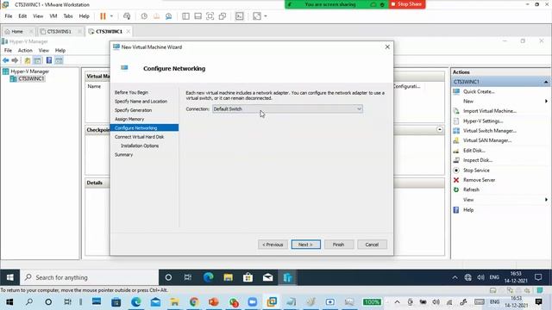Click Stop Share button in sharing bar

coord(407,4)
